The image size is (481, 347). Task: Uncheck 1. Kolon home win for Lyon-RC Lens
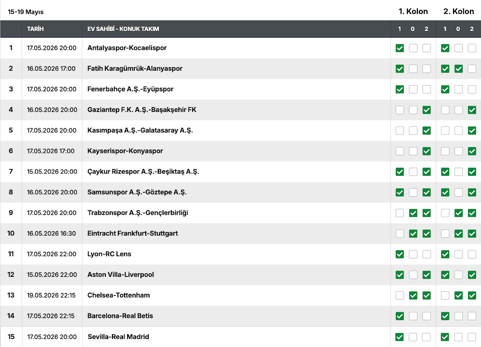coord(399,254)
